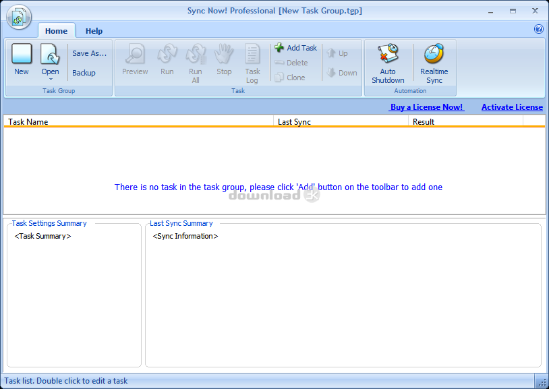Click the blue help question icon
This screenshot has height=389, width=549.
pos(538,29)
